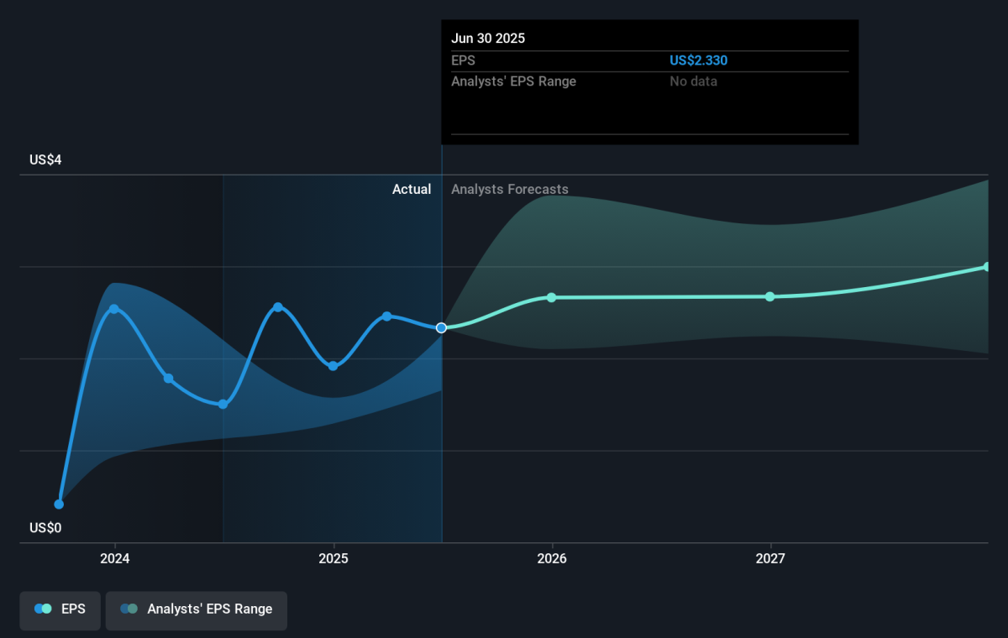Select the 2026 forecast EPS data point

551,297
